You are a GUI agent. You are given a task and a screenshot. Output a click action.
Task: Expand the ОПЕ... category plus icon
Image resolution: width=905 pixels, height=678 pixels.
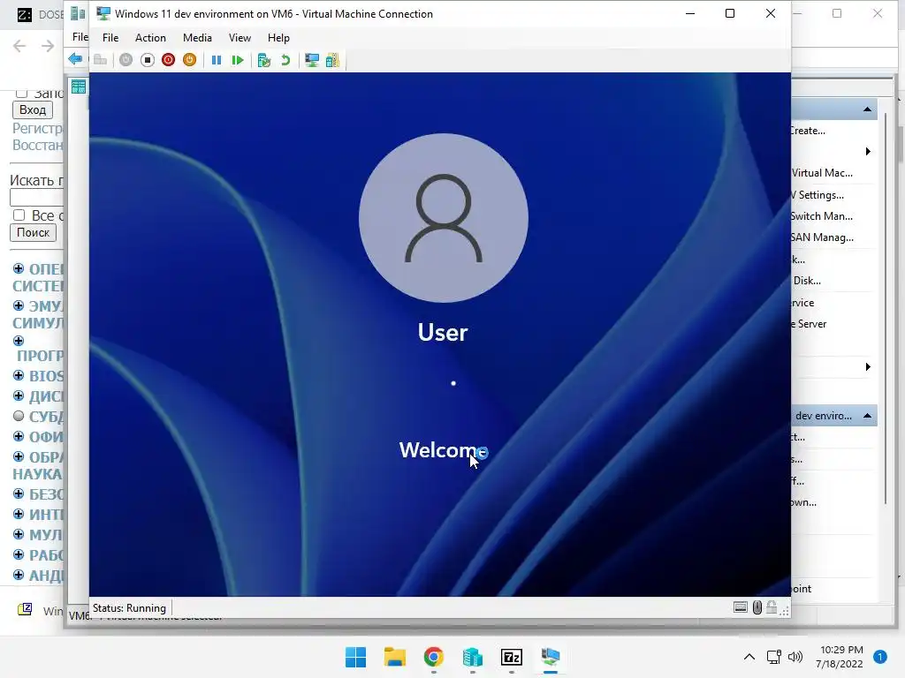pyautogui.click(x=19, y=268)
